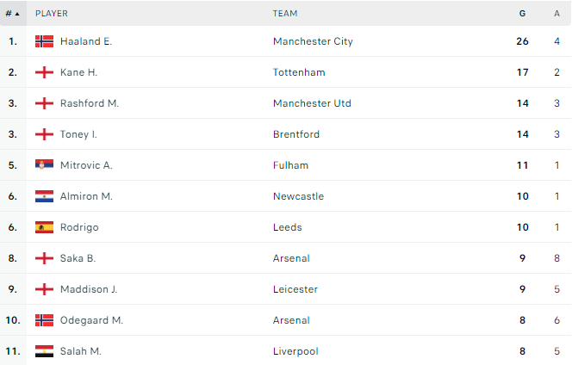Viewport: 572px width, 365px height.
Task: Open Maddison J. player profile
Action: (89, 289)
